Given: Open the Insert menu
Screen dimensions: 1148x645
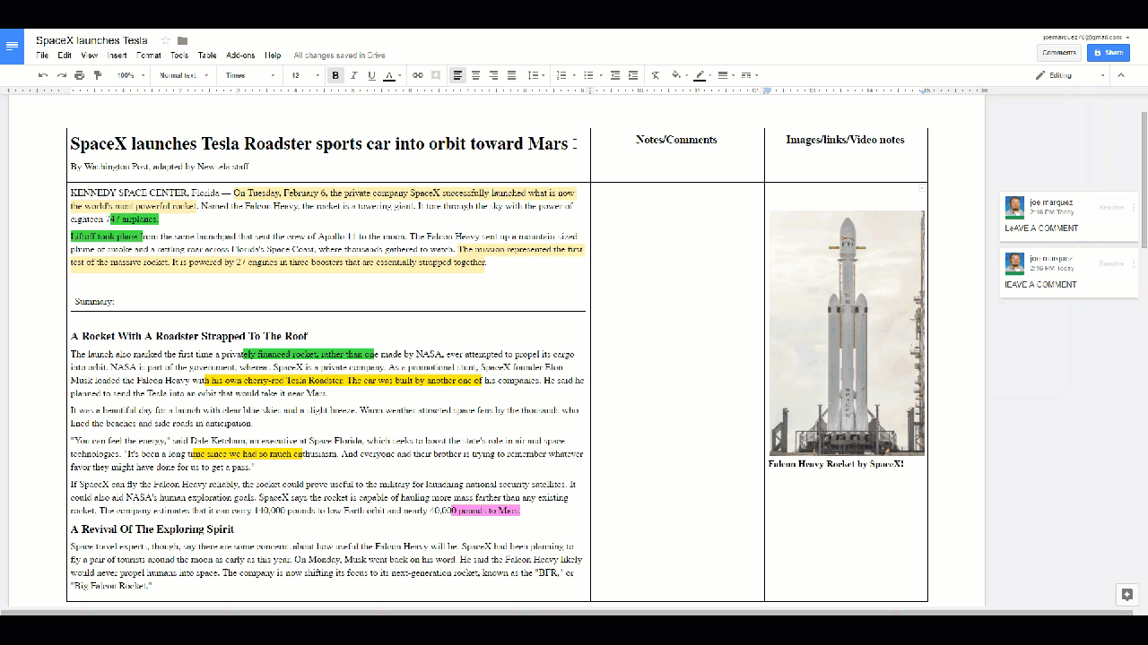Looking at the screenshot, I should [x=117, y=56].
